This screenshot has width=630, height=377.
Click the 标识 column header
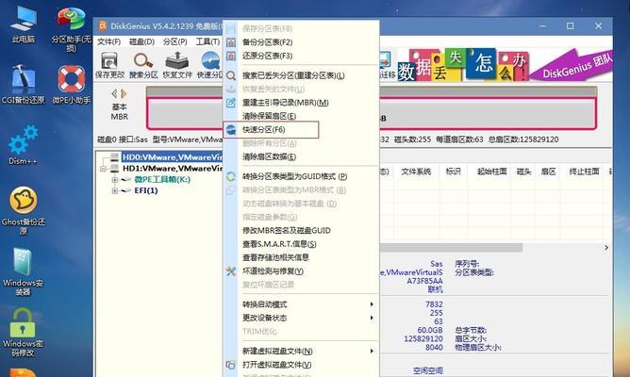[454, 172]
